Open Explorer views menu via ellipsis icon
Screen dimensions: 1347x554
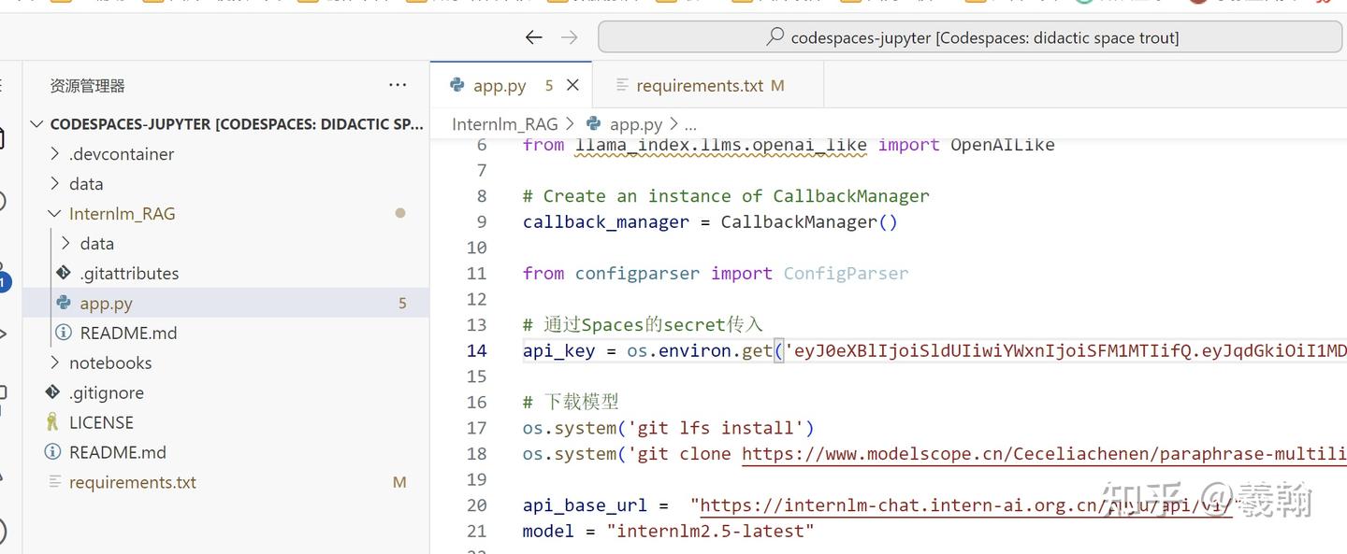pos(398,85)
